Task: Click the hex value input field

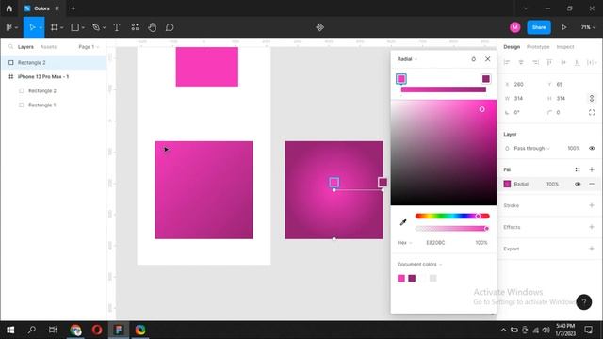Action: (435, 243)
